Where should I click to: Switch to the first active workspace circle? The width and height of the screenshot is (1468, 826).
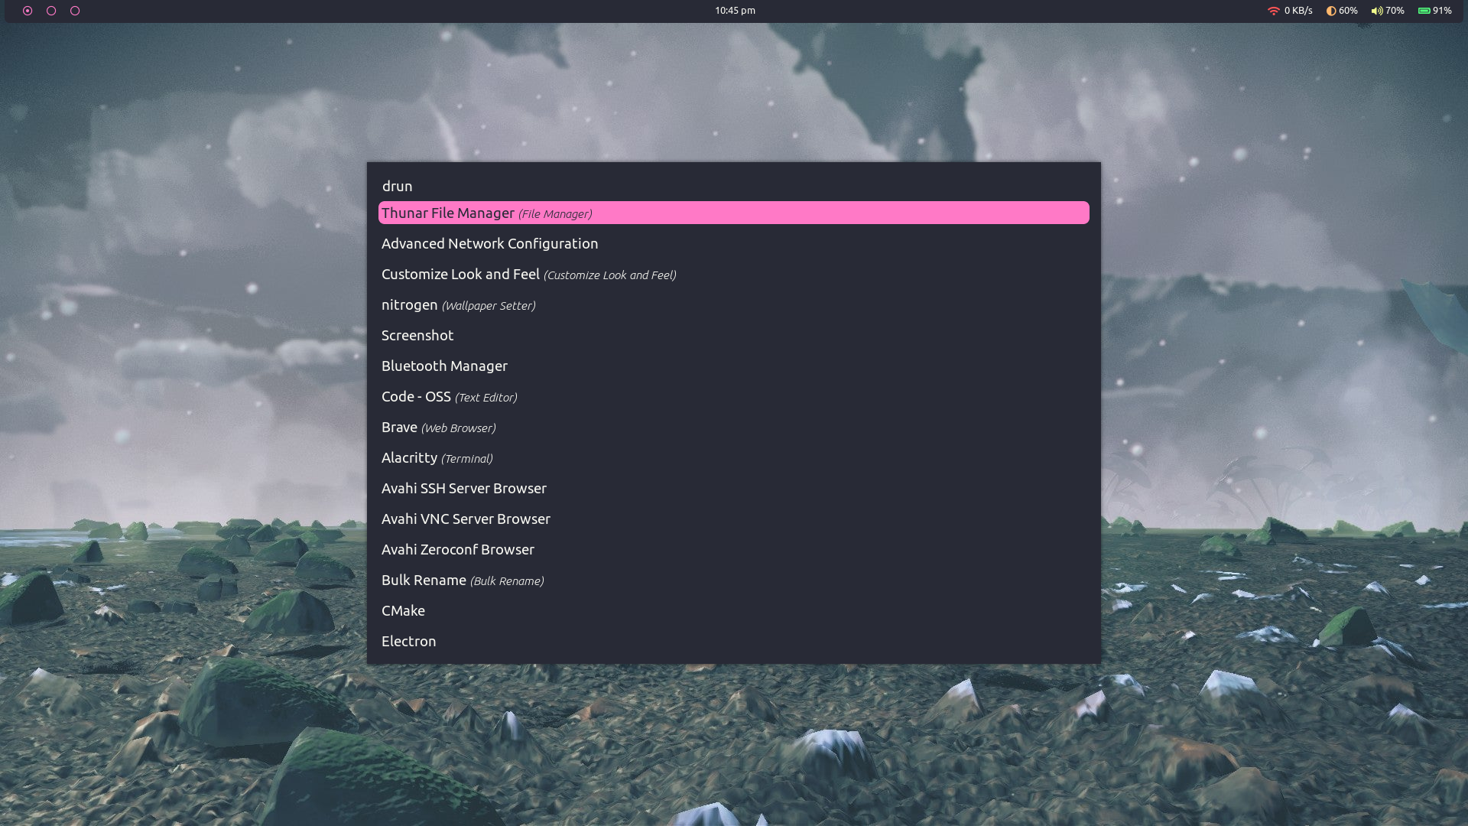pyautogui.click(x=28, y=11)
